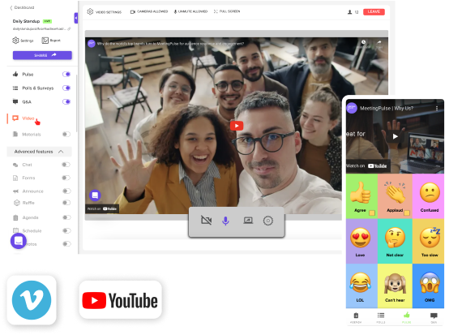Image resolution: width=449 pixels, height=335 pixels.
Task: Select Pulse thumbs-up sidebar item
Action: pos(24,75)
